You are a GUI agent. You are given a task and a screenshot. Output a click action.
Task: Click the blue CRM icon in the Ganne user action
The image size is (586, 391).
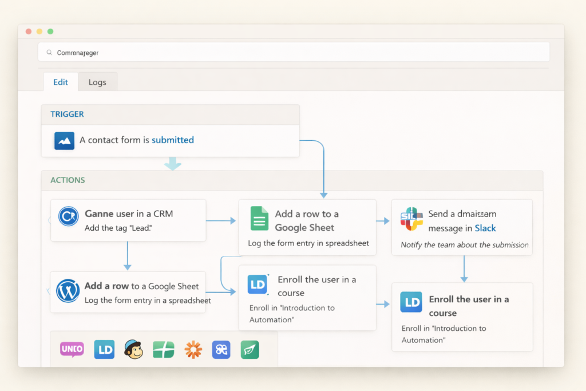(x=68, y=216)
